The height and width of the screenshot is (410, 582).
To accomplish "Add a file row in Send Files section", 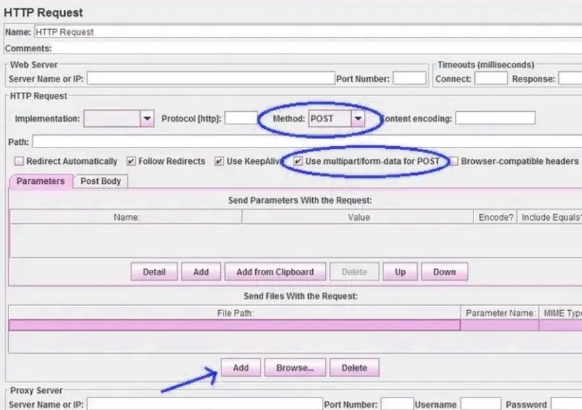I will pos(241,368).
